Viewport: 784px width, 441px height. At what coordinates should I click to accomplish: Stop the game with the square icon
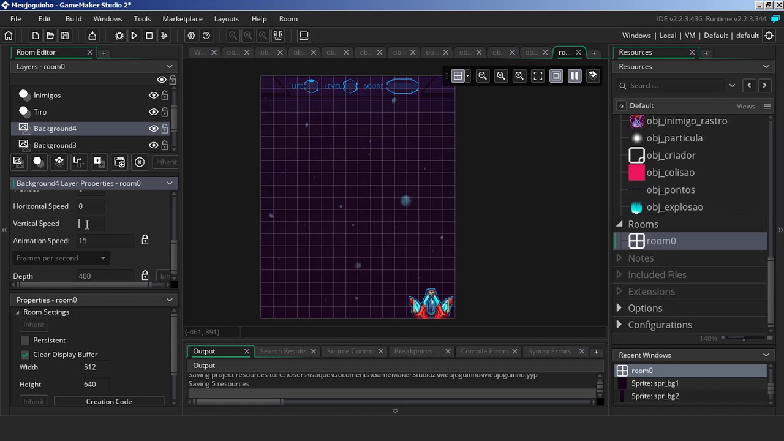point(149,36)
